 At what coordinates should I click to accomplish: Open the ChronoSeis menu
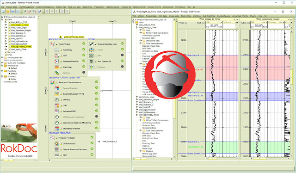168,7
